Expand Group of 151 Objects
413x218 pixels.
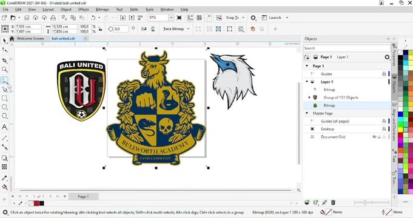(x=309, y=97)
